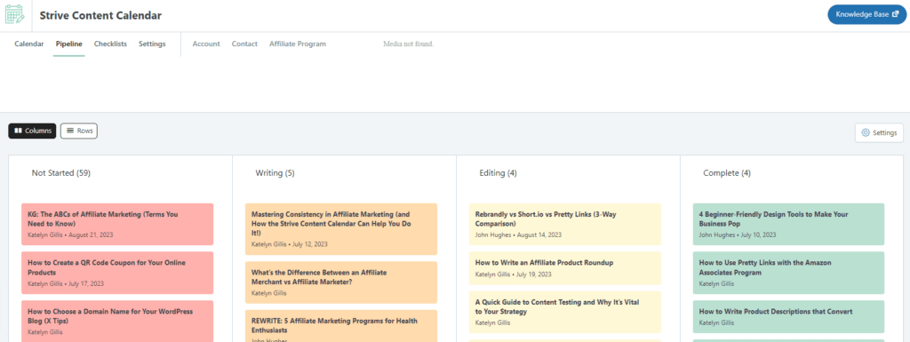Open the Contact link

click(244, 44)
